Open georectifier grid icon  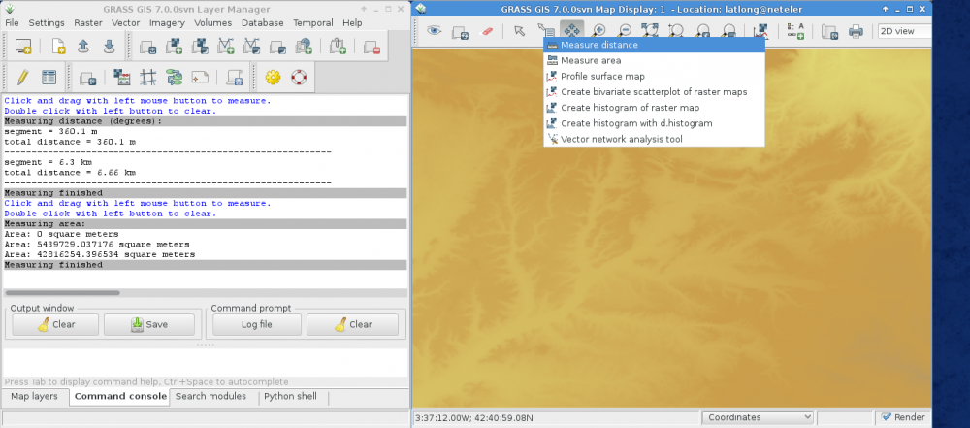pos(147,77)
